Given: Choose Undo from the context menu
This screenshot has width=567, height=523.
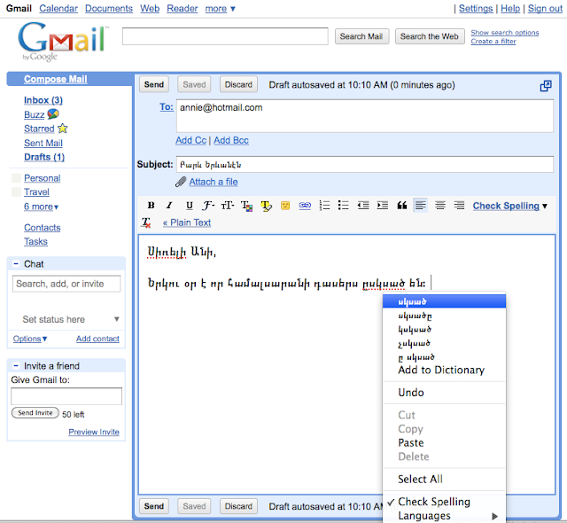Looking at the screenshot, I should coord(444,393).
